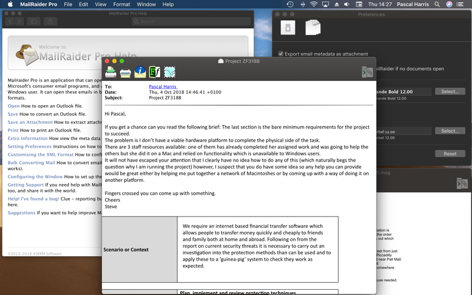Open Time Machine menu bar icon

tap(290, 4)
